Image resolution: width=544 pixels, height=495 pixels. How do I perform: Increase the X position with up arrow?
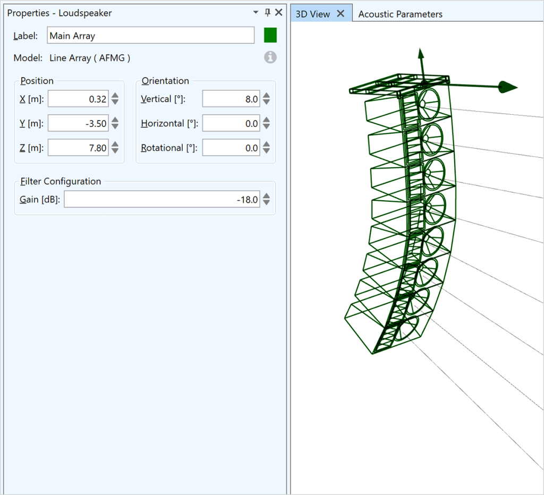[115, 96]
